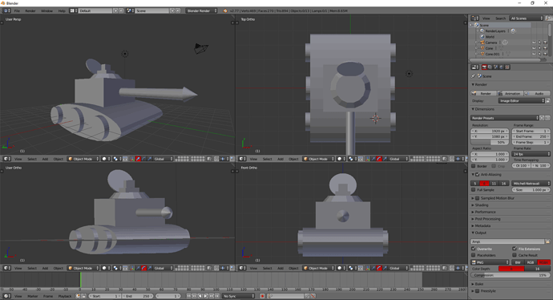Play animation in reverse in timeline
The width and height of the screenshot is (553, 300).
pos(200,296)
